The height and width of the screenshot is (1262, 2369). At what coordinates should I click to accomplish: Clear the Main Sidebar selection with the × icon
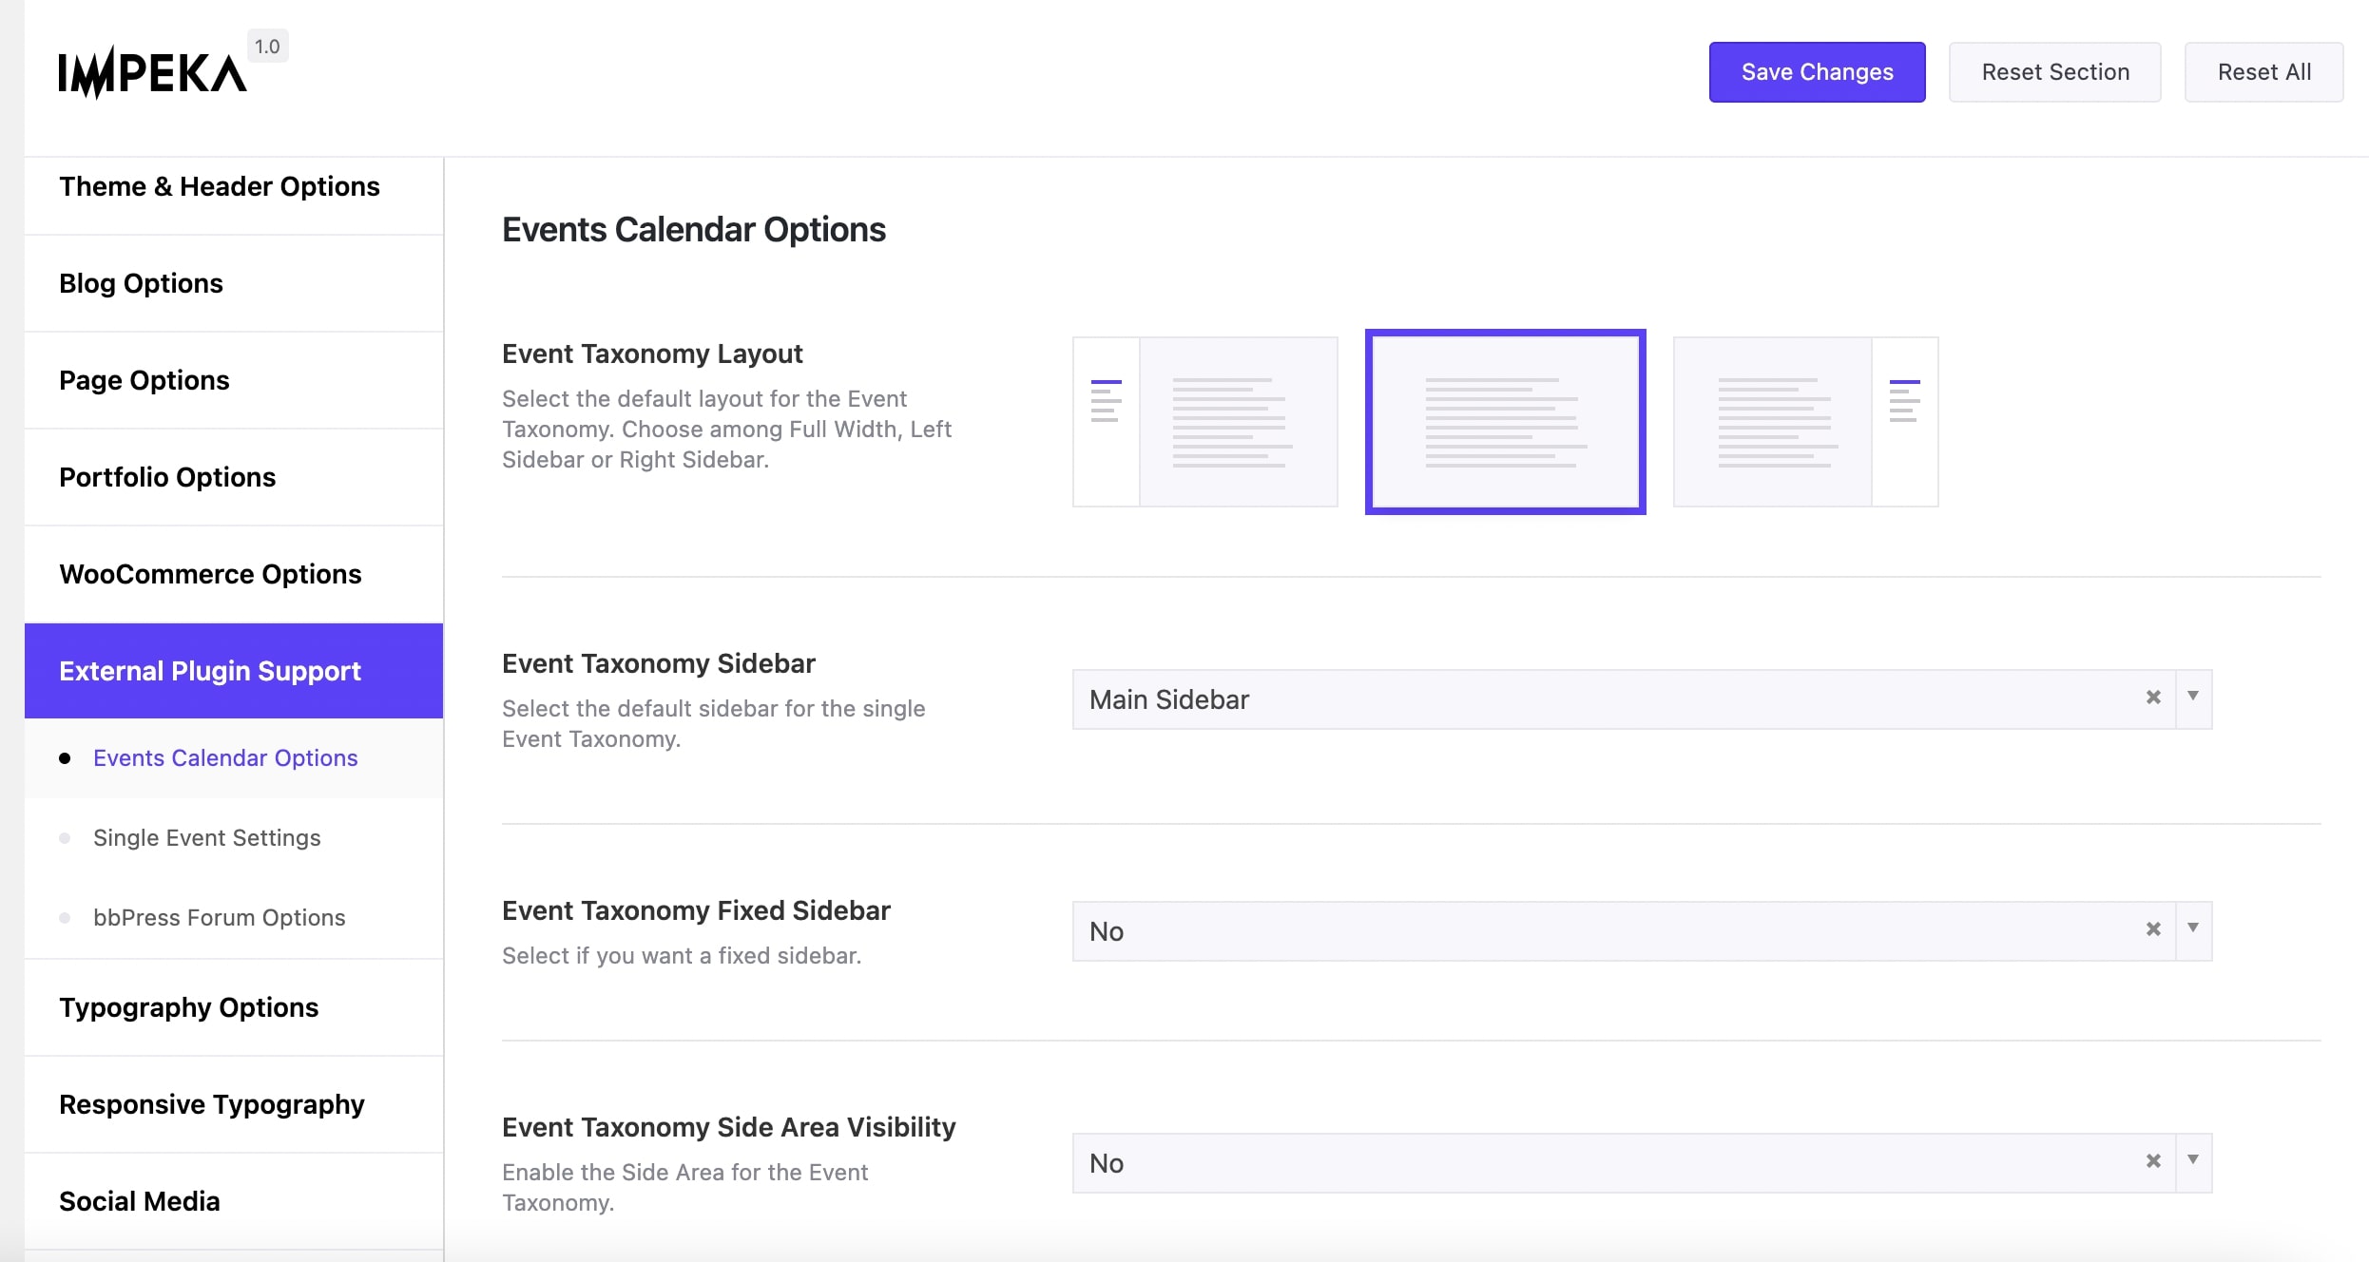2153,698
